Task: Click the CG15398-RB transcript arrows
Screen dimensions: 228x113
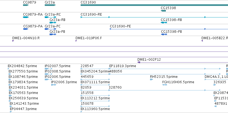Action: [x=164, y=23]
